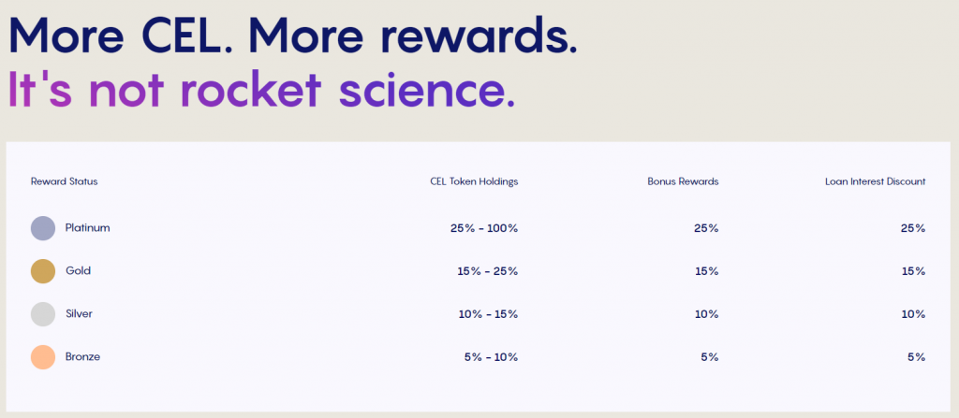Click the 15% - 25% holdings value

click(487, 271)
